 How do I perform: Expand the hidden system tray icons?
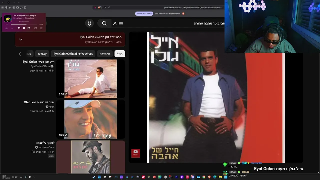click(34, 177)
